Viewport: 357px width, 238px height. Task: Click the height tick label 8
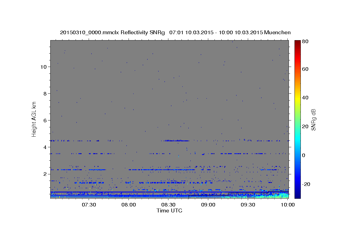tap(45, 93)
